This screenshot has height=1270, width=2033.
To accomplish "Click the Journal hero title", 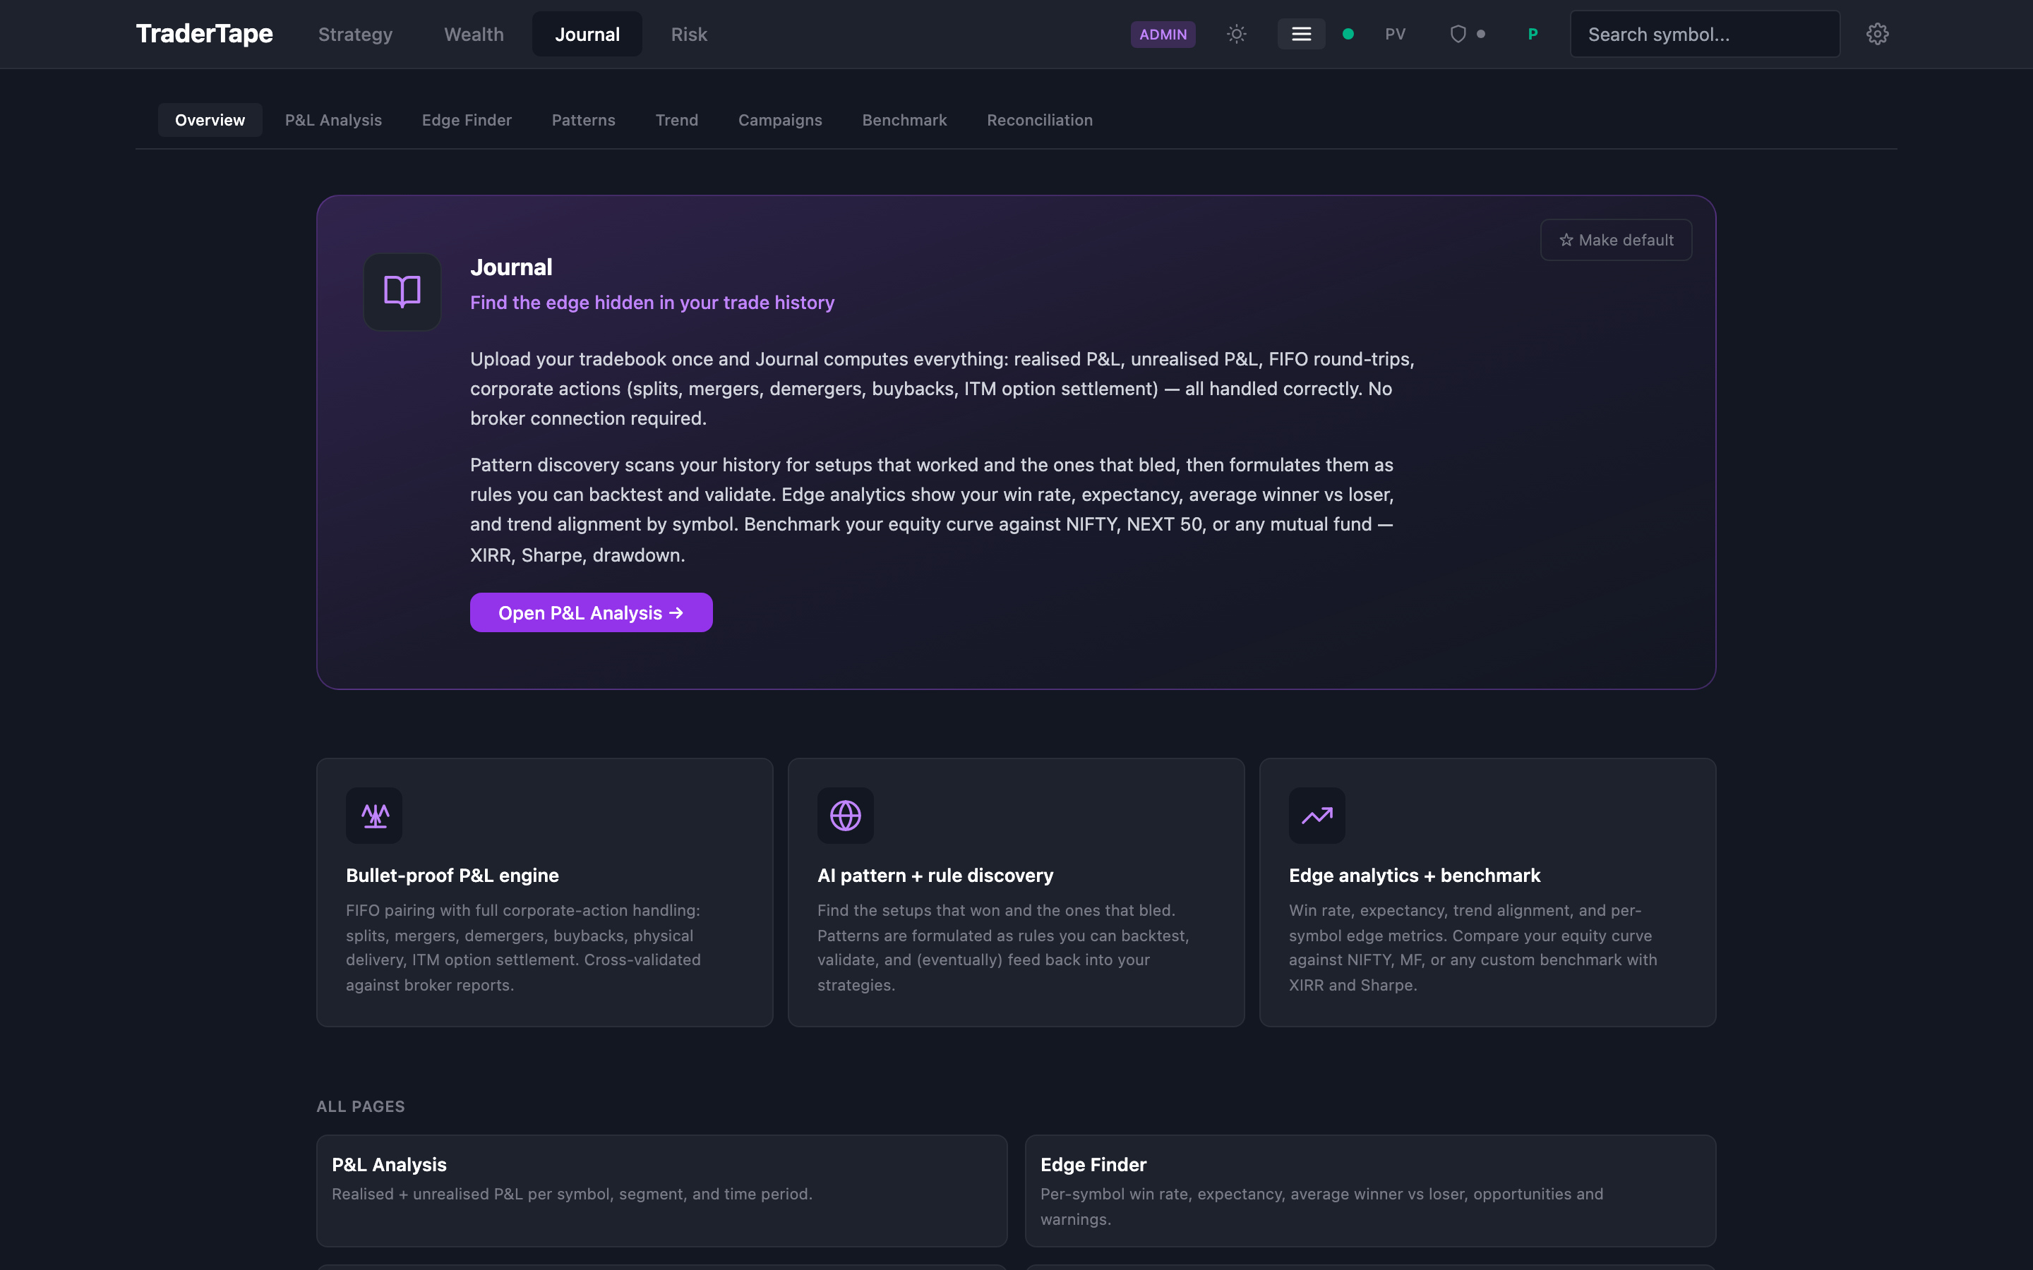I will (511, 267).
